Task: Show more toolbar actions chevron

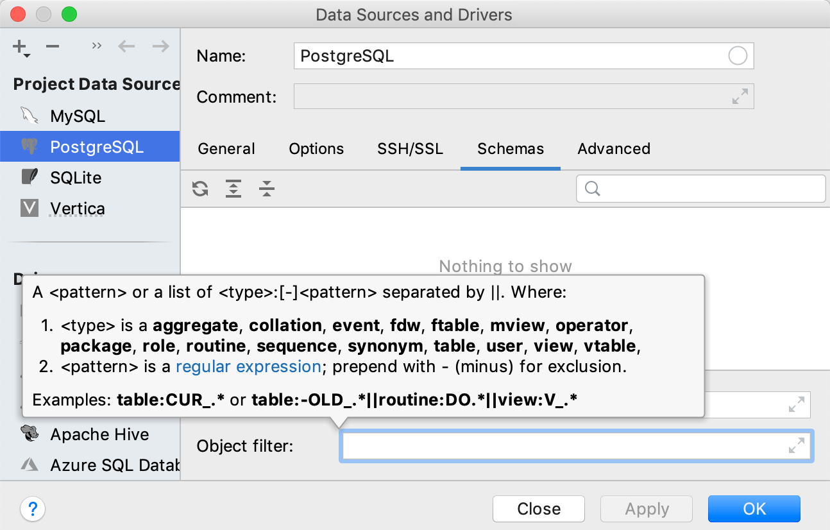Action: (x=97, y=46)
